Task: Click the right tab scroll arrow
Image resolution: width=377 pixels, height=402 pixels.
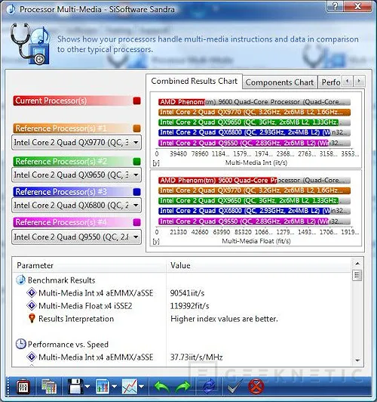Action: pos(359,81)
